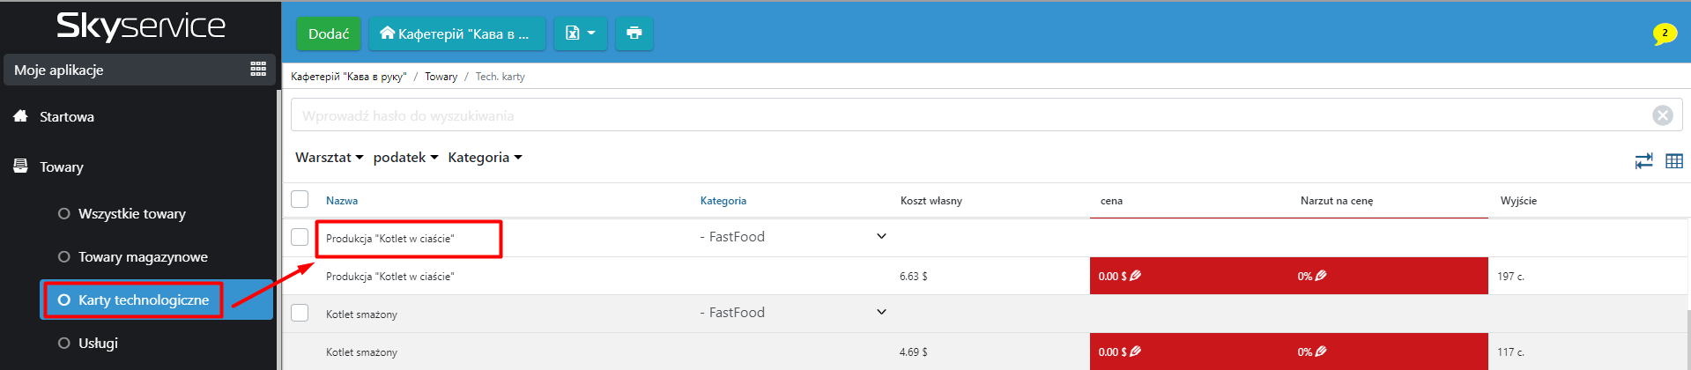Open the Excel export dropdown button
Image resolution: width=1691 pixels, height=370 pixels.
tap(580, 33)
